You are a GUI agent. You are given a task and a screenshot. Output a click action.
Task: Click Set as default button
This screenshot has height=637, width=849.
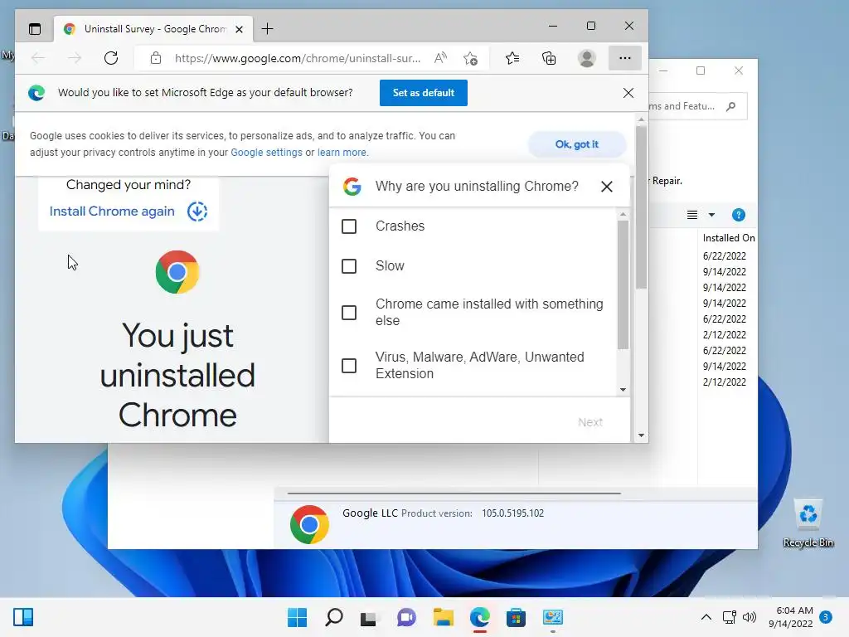point(424,93)
